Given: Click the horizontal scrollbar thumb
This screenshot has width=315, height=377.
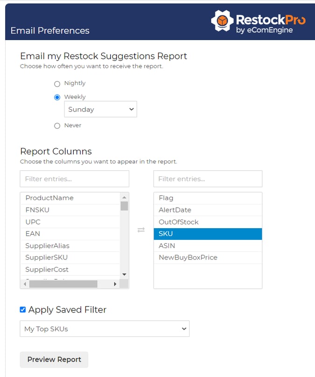Looking at the screenshot, I should click(63, 284).
